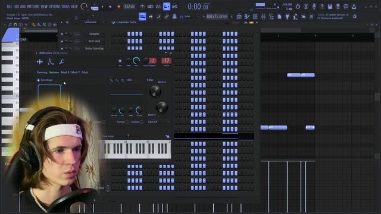
Task: Click the link chain icon in toolbar
Action: pyautogui.click(x=167, y=17)
